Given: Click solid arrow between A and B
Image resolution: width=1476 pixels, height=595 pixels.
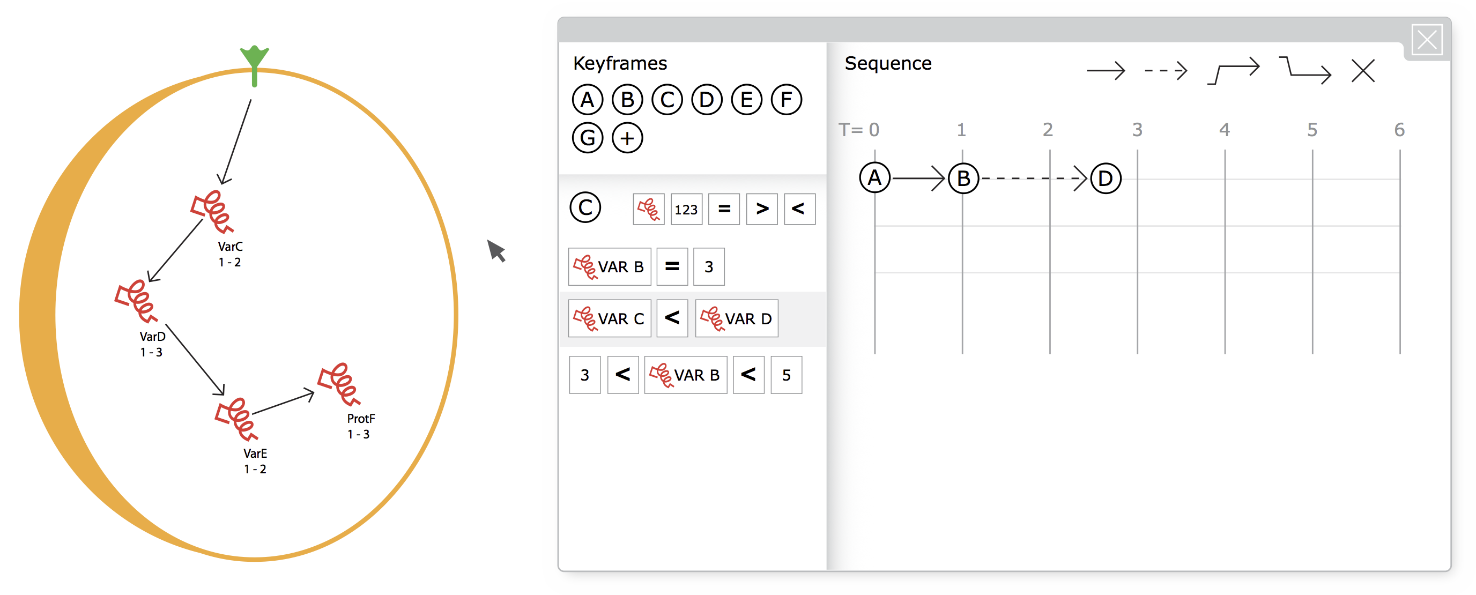Looking at the screenshot, I should [x=918, y=178].
